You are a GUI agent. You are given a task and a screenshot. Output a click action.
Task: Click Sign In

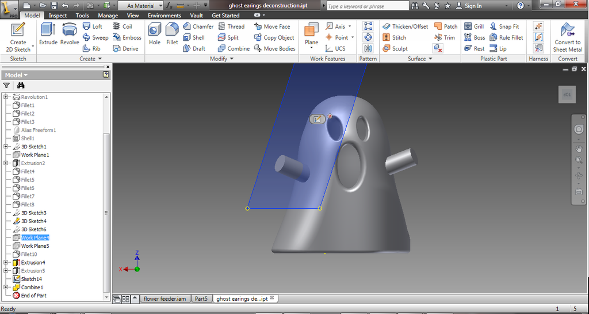tap(473, 6)
